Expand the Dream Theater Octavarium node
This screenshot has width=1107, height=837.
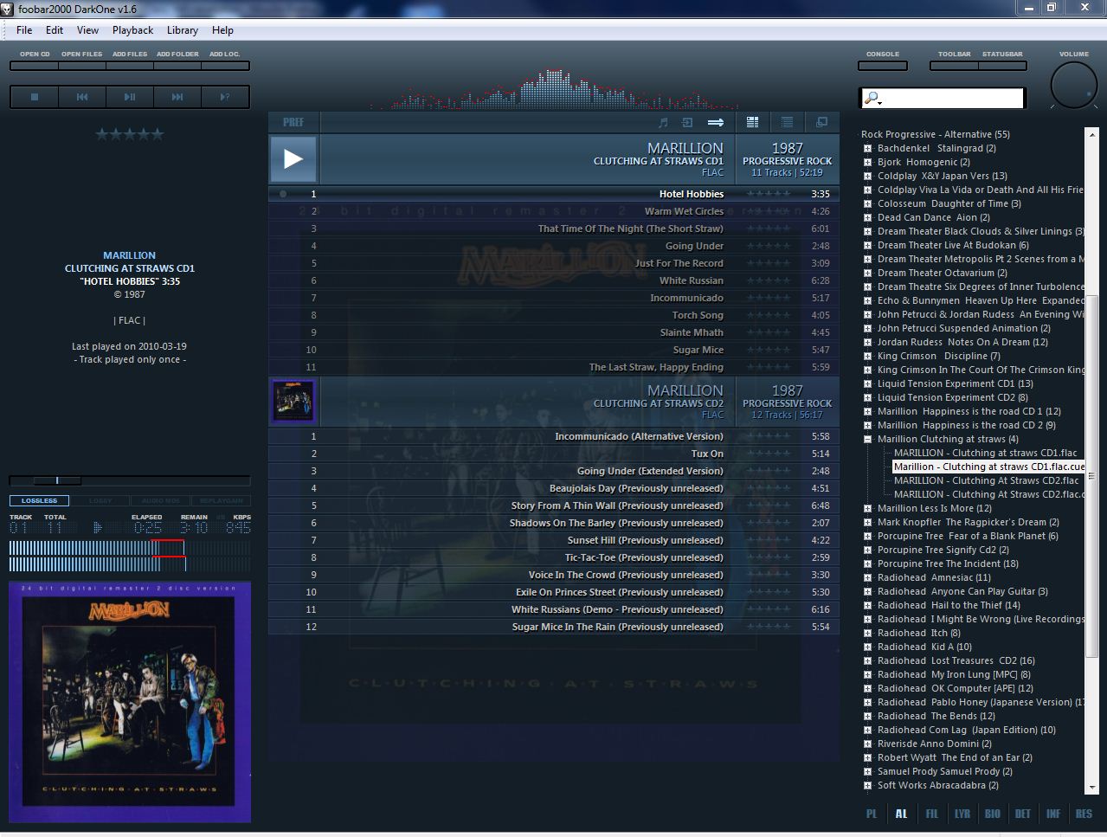(867, 273)
